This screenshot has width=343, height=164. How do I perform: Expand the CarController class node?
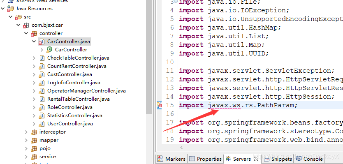click(x=42, y=50)
